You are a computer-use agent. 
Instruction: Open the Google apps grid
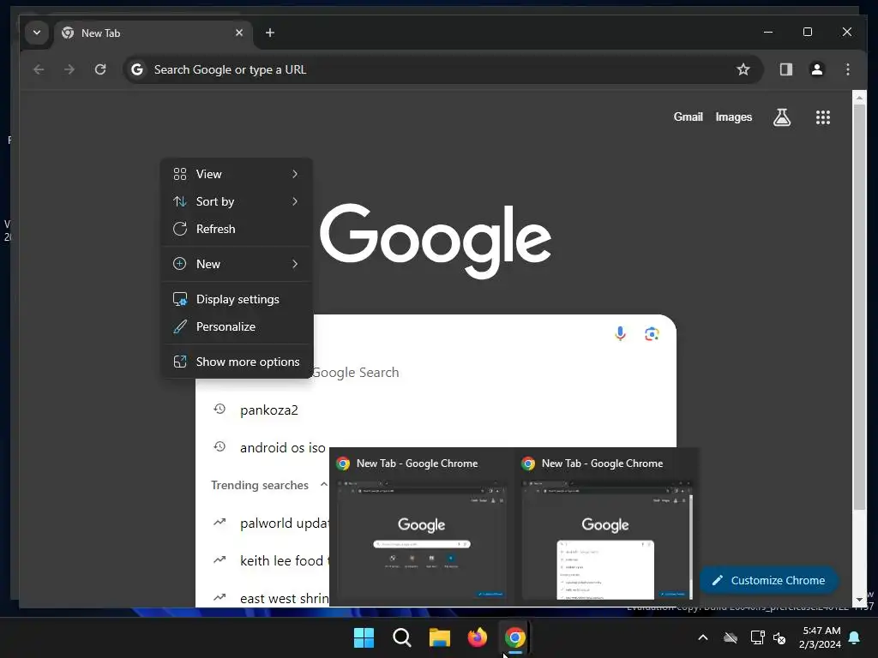tap(823, 117)
